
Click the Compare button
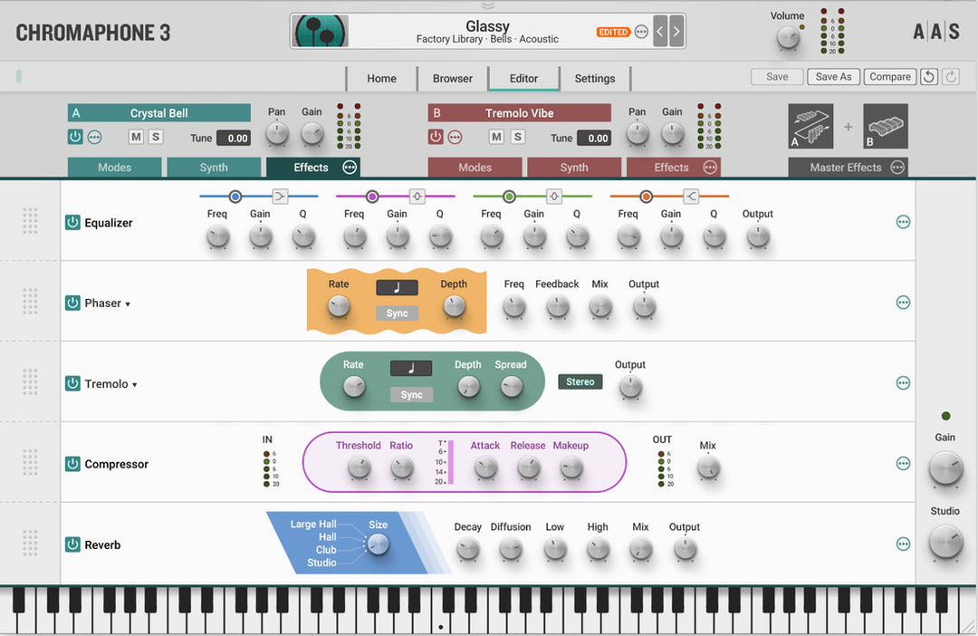[890, 77]
